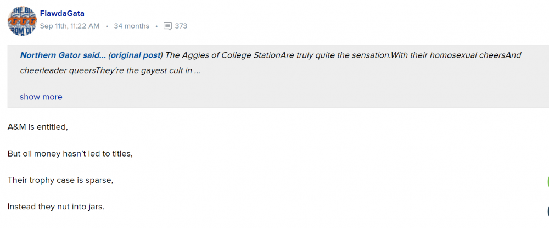Open the FlawdaGata username profile link
Screen dimensions: 549x228
click(x=62, y=13)
